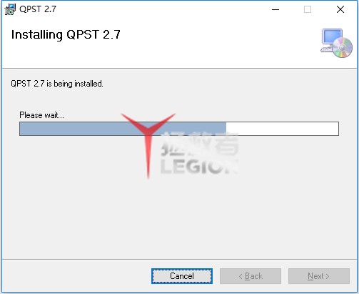
Task: Click the disabled maximize window icon
Action: 308,9
